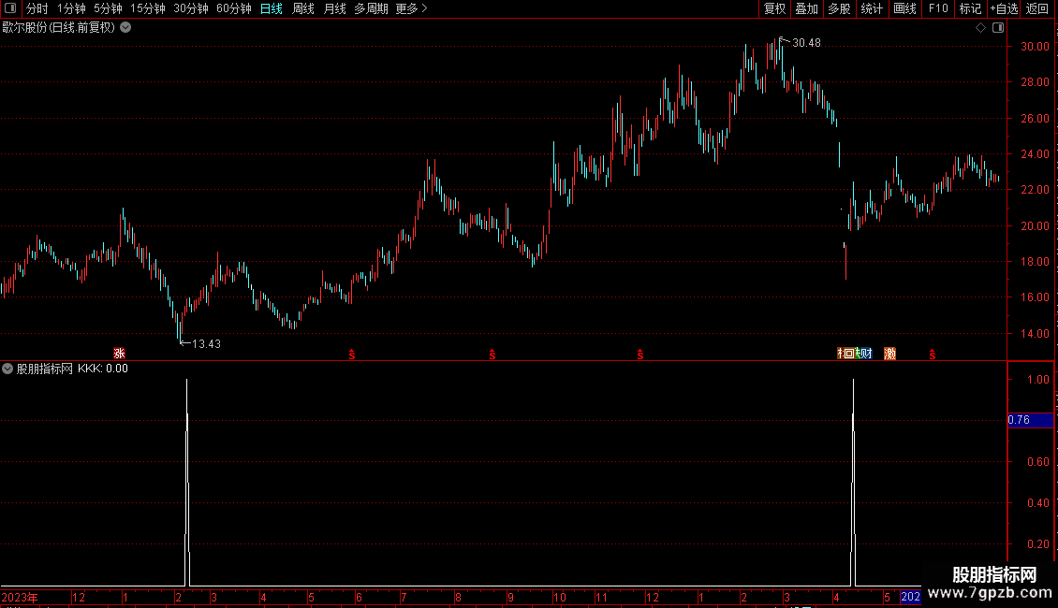Add stock with +自选 button
Screen dimensions: 1058x608
(1004, 8)
